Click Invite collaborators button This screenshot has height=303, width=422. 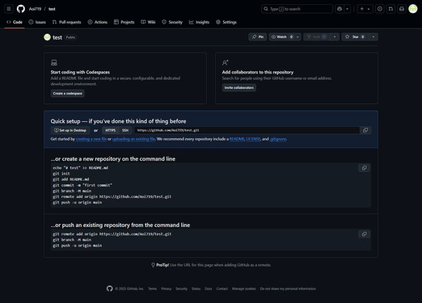tap(239, 88)
